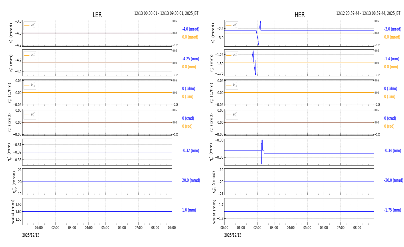Click the blue spike in the HER r1* trace
Viewport: 404px width, 247px height.
pyautogui.click(x=258, y=33)
